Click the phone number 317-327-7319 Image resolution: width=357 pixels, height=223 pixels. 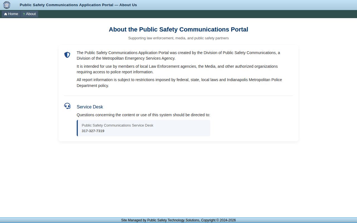pyautogui.click(x=93, y=131)
